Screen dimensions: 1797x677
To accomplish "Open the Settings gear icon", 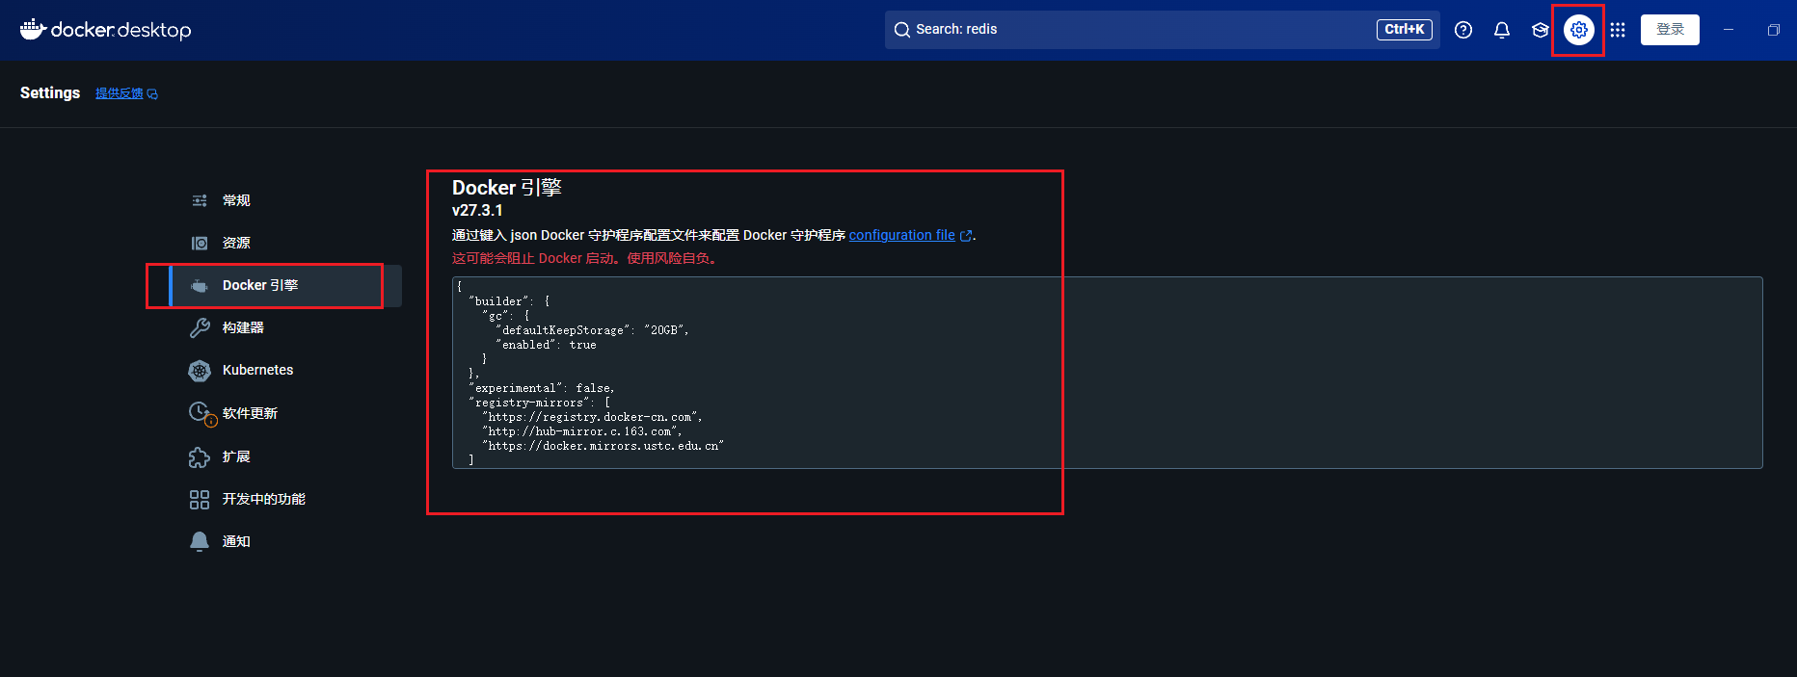I will pyautogui.click(x=1579, y=30).
